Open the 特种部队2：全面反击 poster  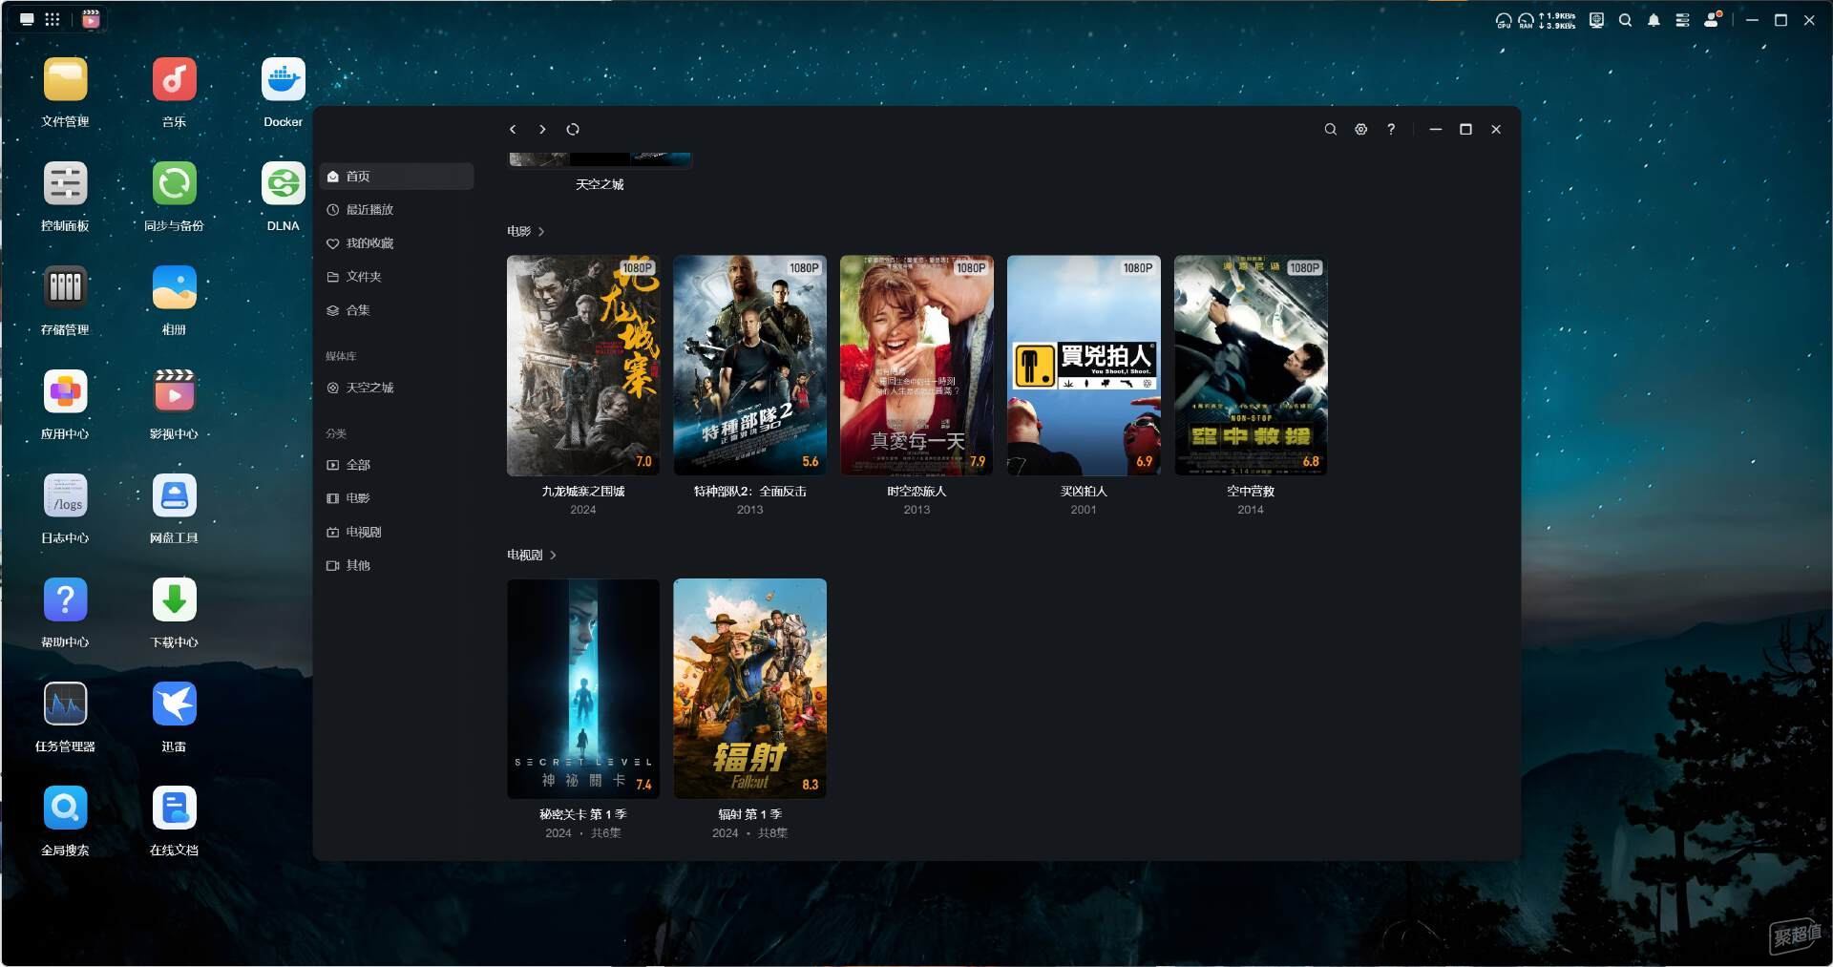[x=749, y=366]
